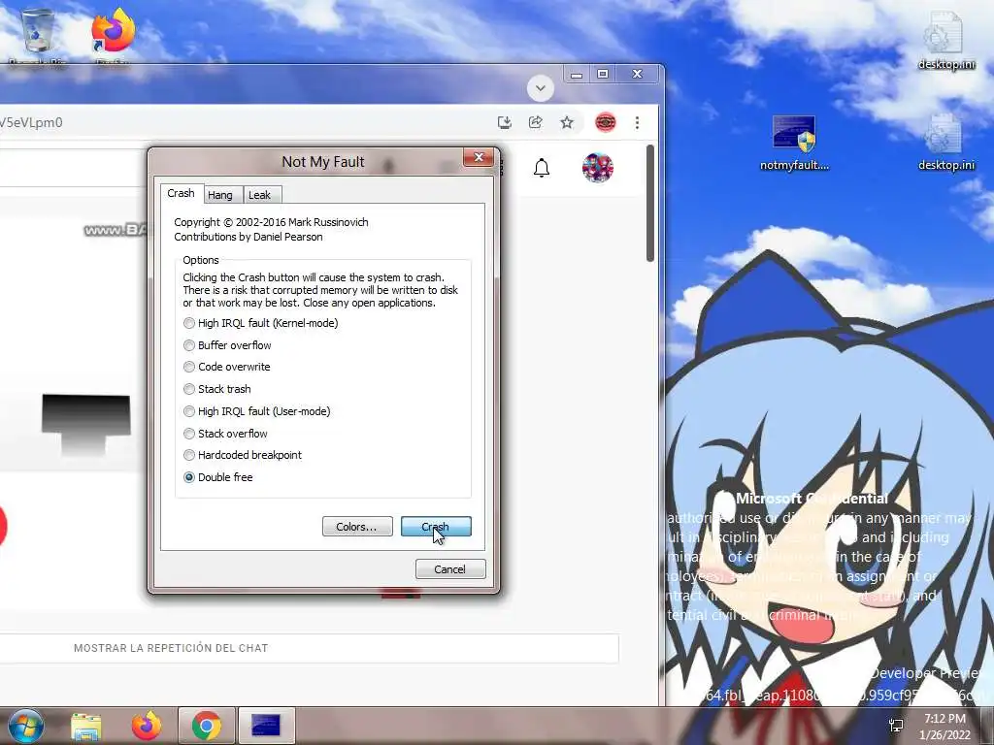Maximize the Chrome window

tap(603, 75)
